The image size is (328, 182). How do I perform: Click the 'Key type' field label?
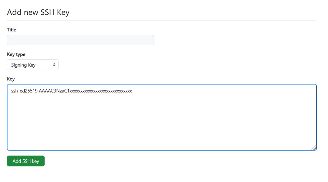click(16, 54)
